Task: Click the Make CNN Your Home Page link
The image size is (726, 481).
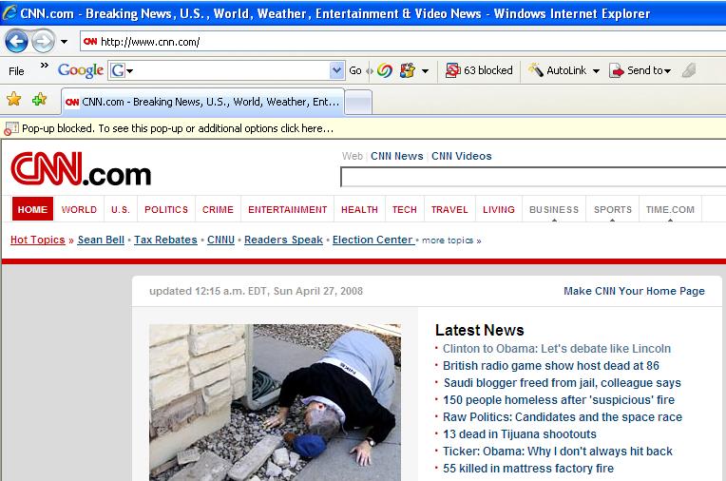Action: pyautogui.click(x=634, y=291)
